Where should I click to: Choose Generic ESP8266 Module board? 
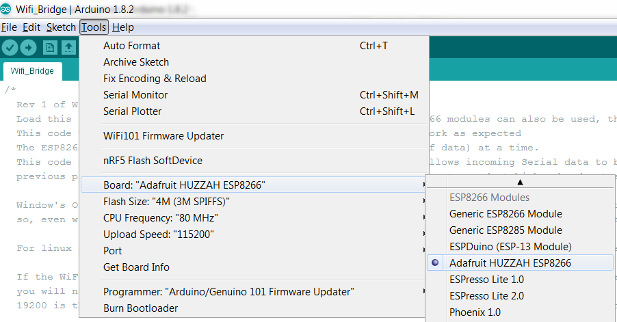point(520,213)
